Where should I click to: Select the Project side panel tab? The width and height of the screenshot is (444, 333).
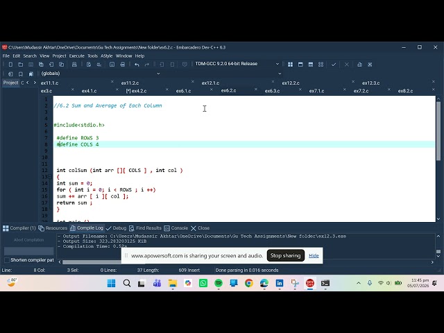(10, 83)
